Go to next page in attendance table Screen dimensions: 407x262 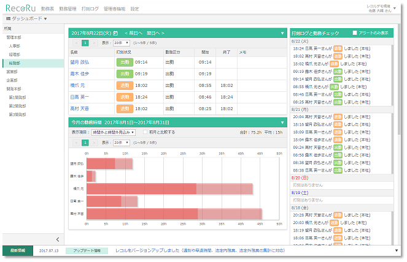[x=94, y=43]
